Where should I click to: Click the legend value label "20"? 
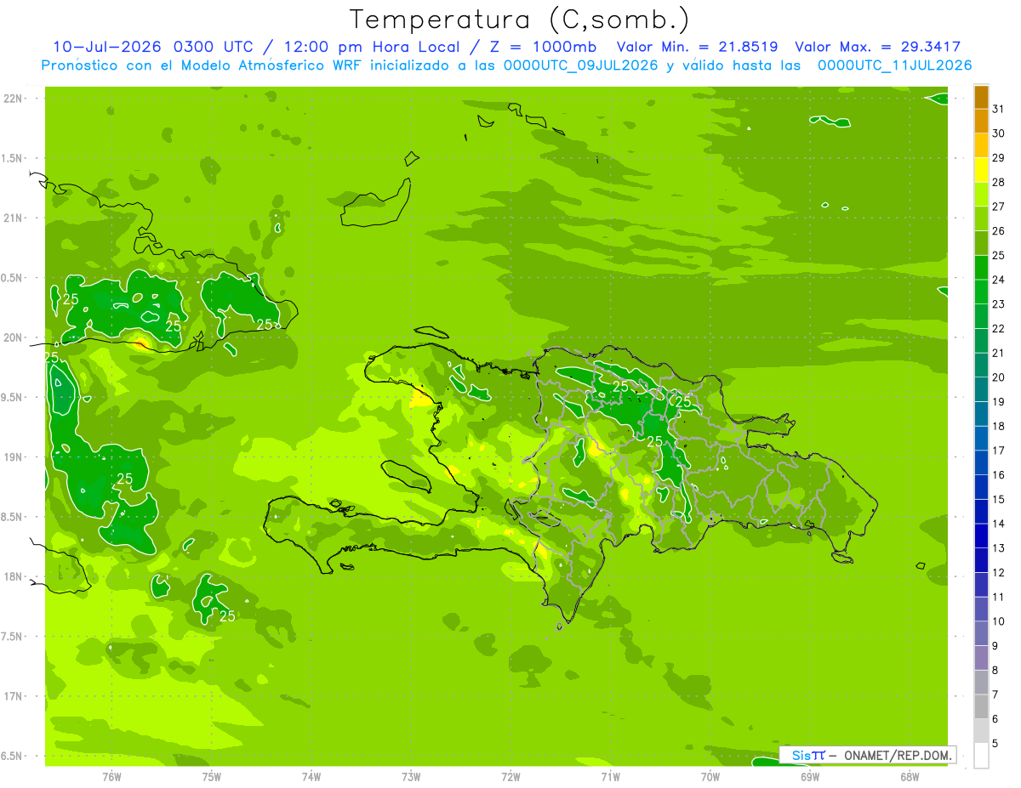point(998,377)
